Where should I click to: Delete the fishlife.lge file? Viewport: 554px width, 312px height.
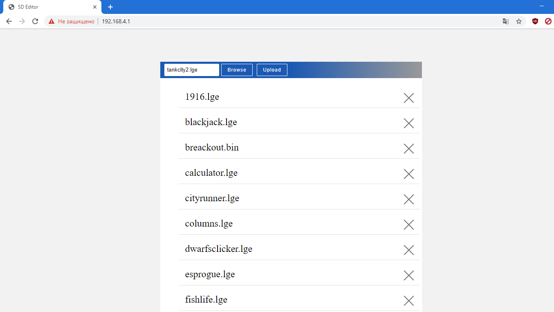[409, 301]
